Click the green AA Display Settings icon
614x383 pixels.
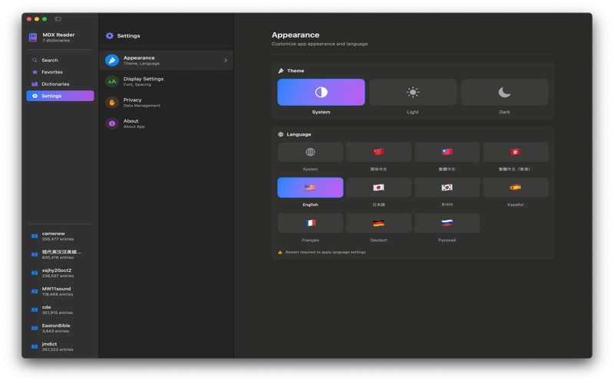point(112,81)
